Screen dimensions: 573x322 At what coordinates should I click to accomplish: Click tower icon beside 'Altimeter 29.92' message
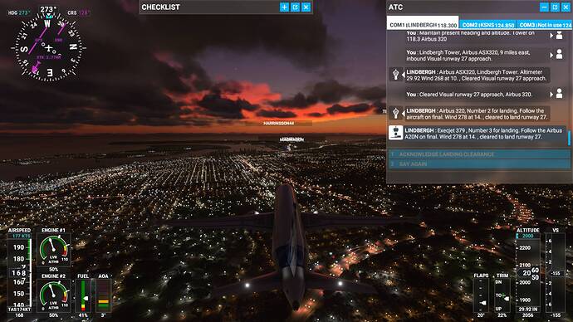pos(395,75)
